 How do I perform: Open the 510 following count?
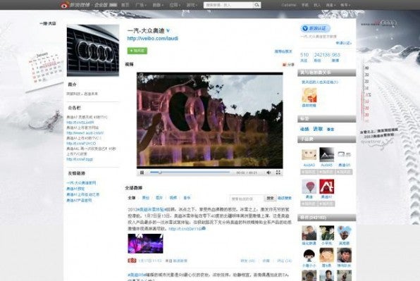click(x=304, y=55)
